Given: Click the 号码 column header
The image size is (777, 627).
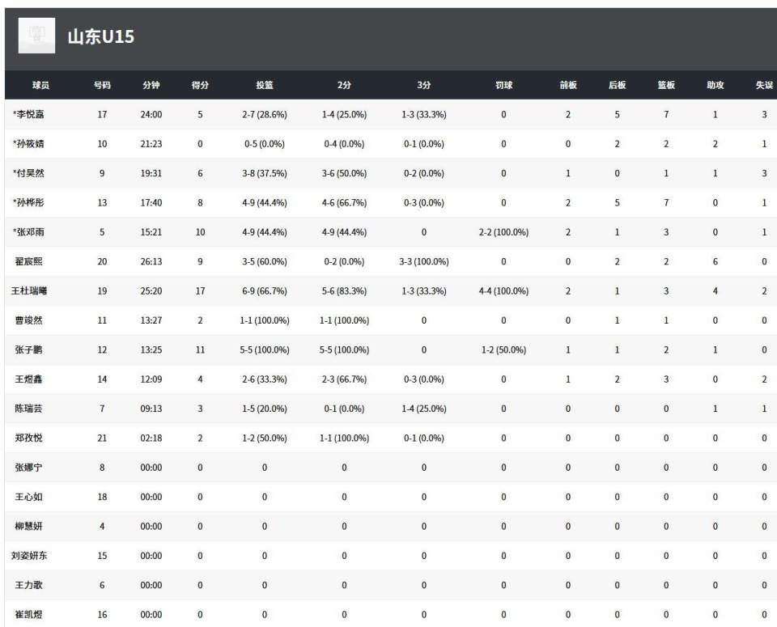Looking at the screenshot, I should [x=102, y=85].
